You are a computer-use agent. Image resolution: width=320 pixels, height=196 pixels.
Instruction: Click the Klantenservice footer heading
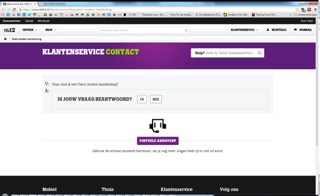point(176,189)
